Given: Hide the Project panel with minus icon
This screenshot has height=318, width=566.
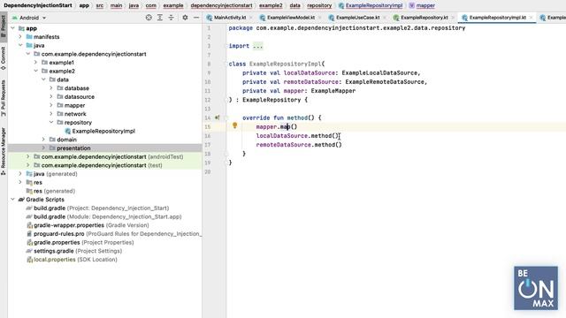Looking at the screenshot, I should [196, 18].
